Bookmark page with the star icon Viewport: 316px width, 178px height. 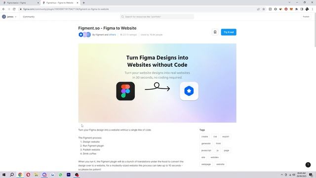(264, 9)
